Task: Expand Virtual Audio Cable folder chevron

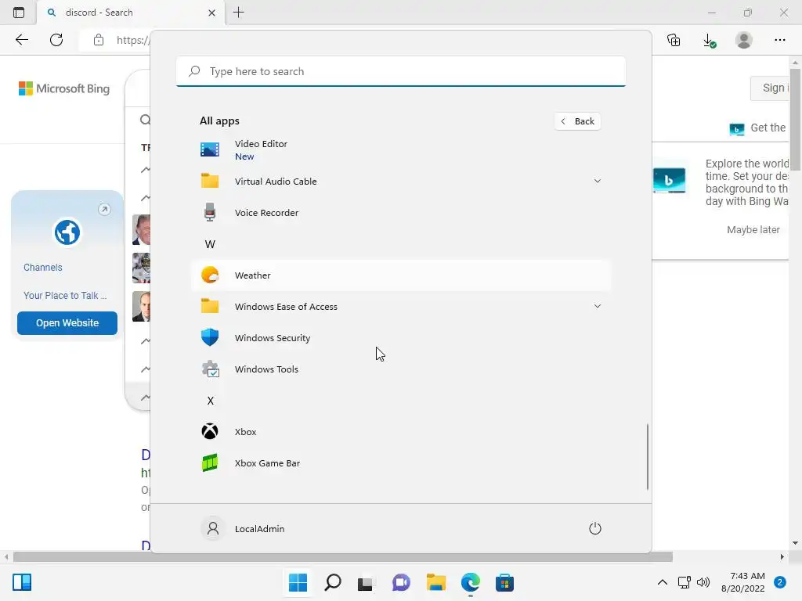Action: pyautogui.click(x=597, y=181)
